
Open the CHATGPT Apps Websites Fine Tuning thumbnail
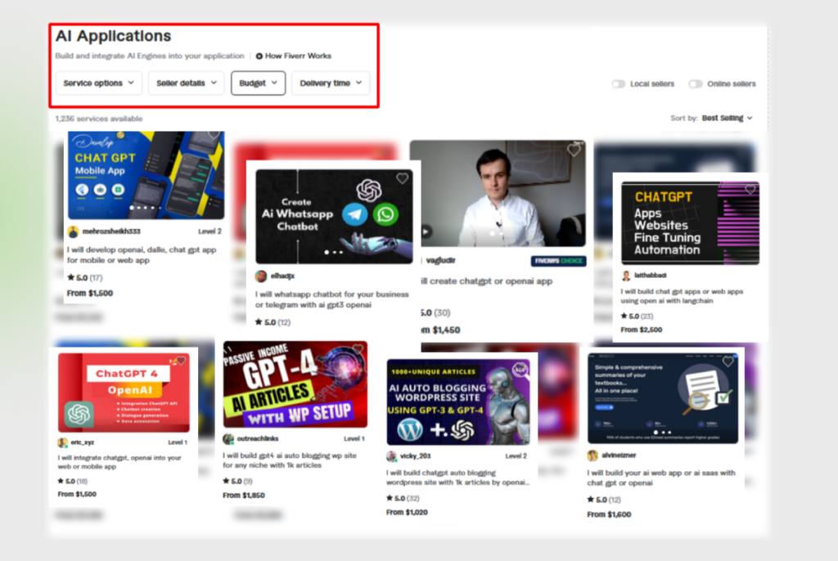pyautogui.click(x=690, y=222)
